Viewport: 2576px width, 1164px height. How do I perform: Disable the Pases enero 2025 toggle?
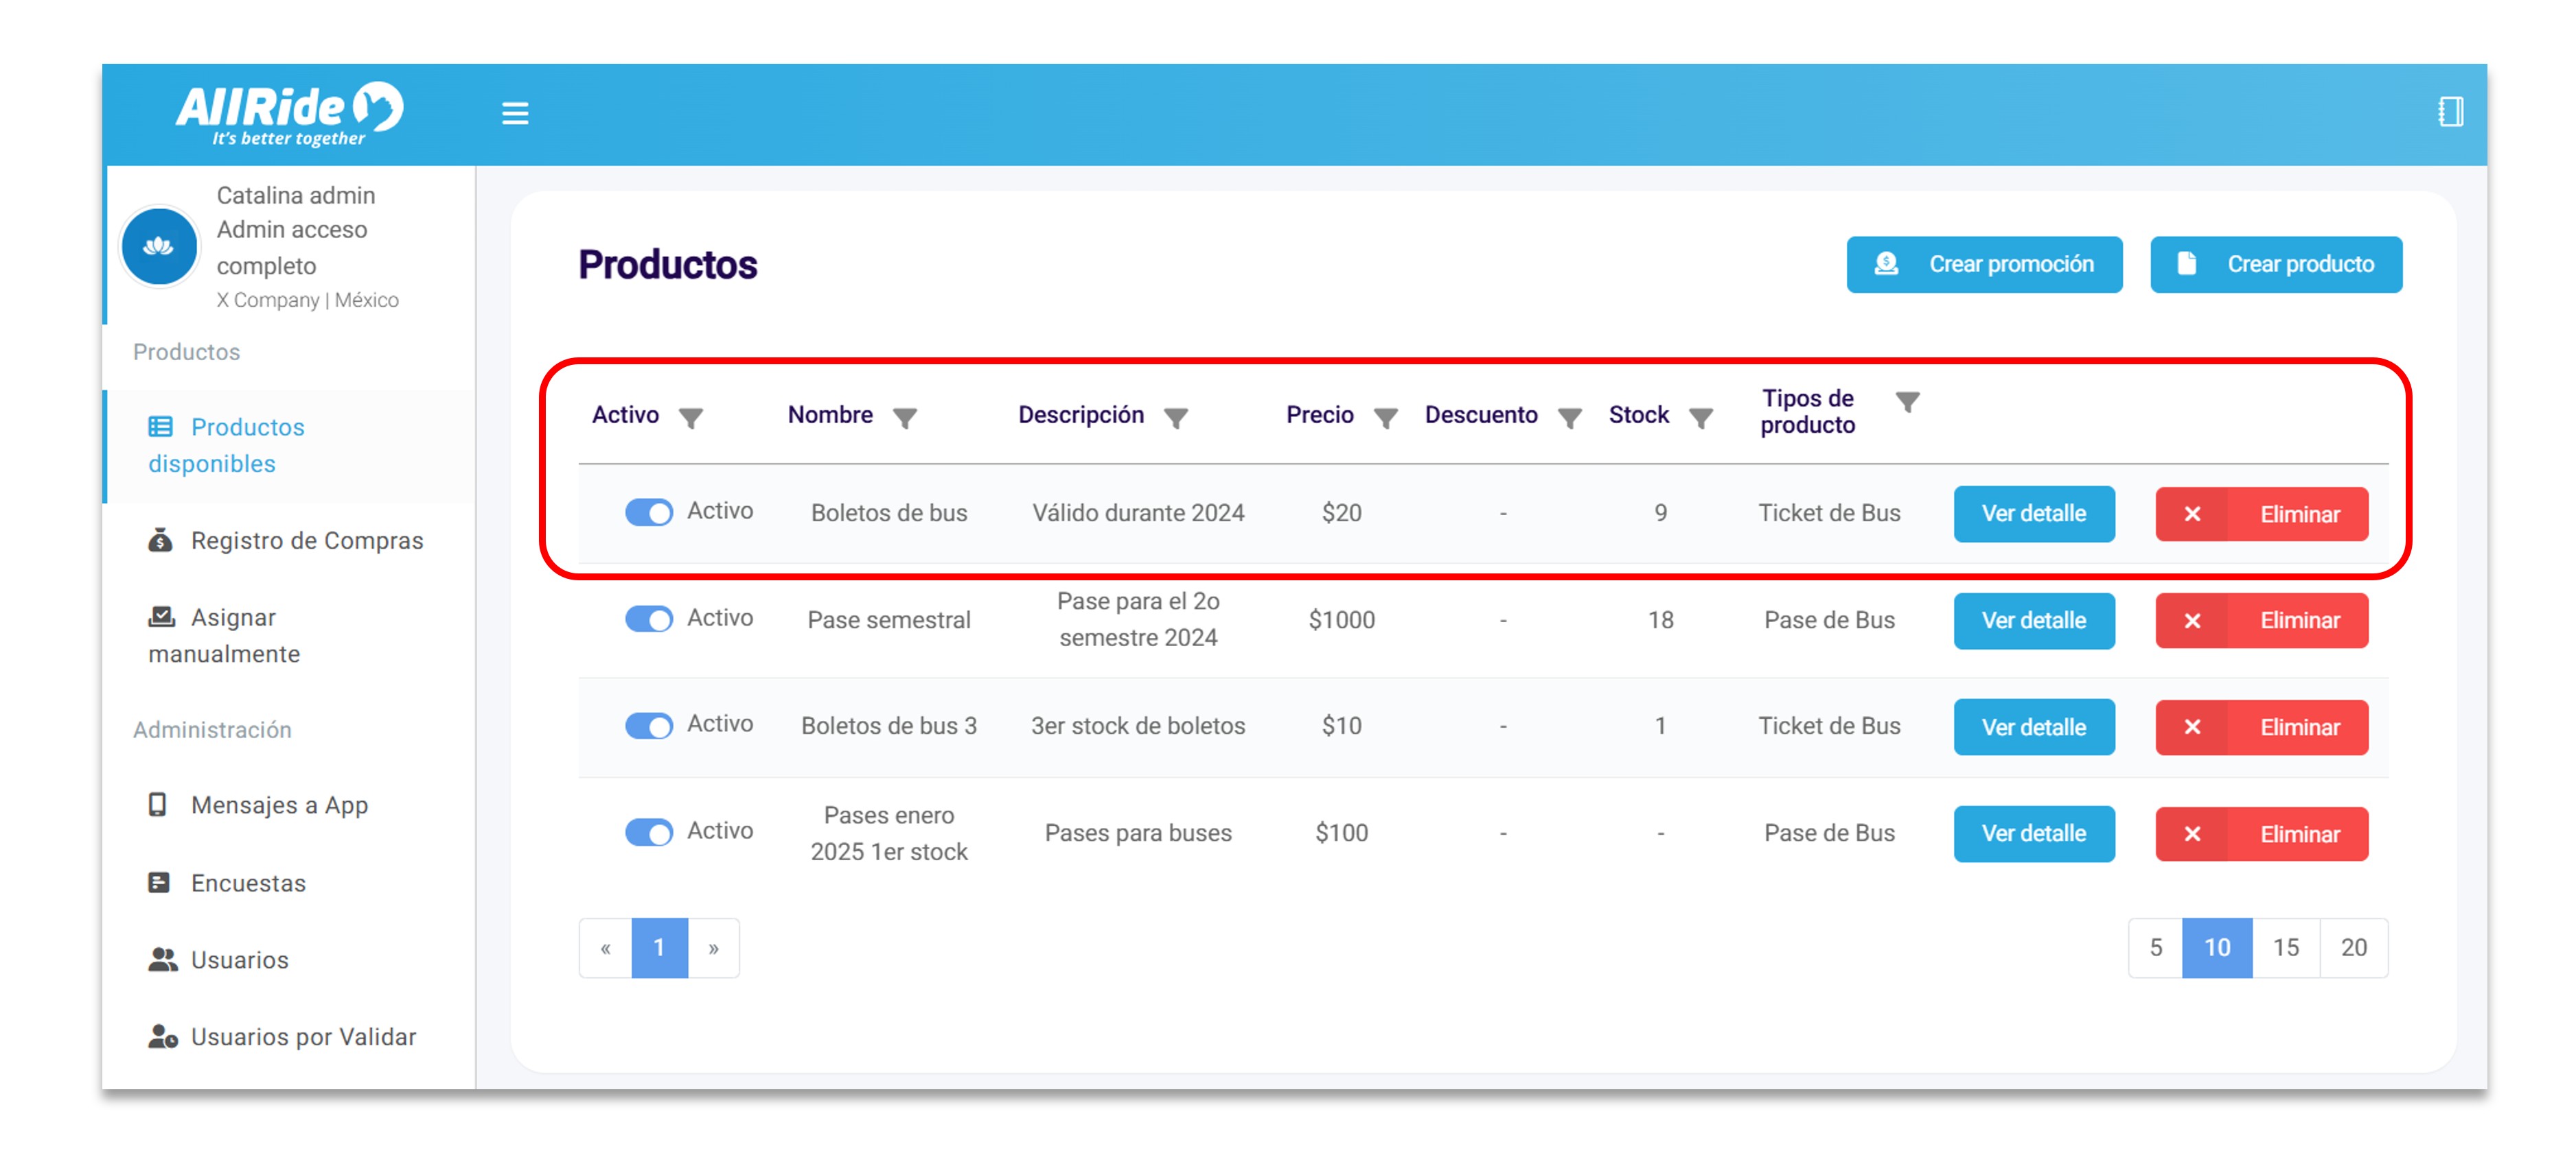pyautogui.click(x=649, y=832)
